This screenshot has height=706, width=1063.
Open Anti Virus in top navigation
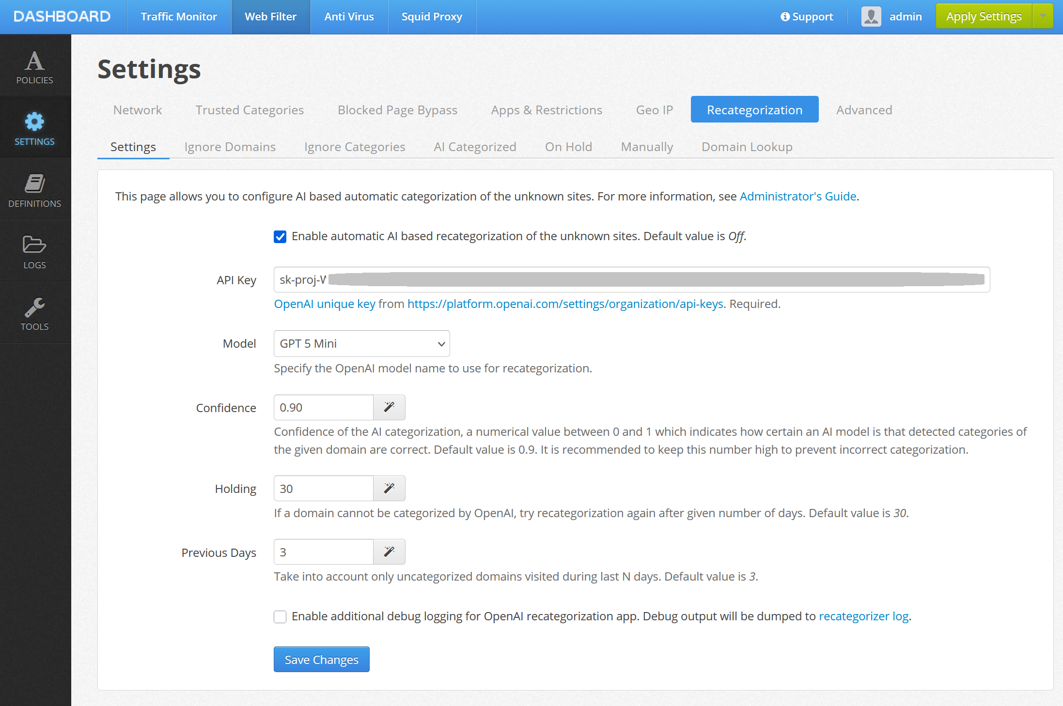(x=349, y=16)
